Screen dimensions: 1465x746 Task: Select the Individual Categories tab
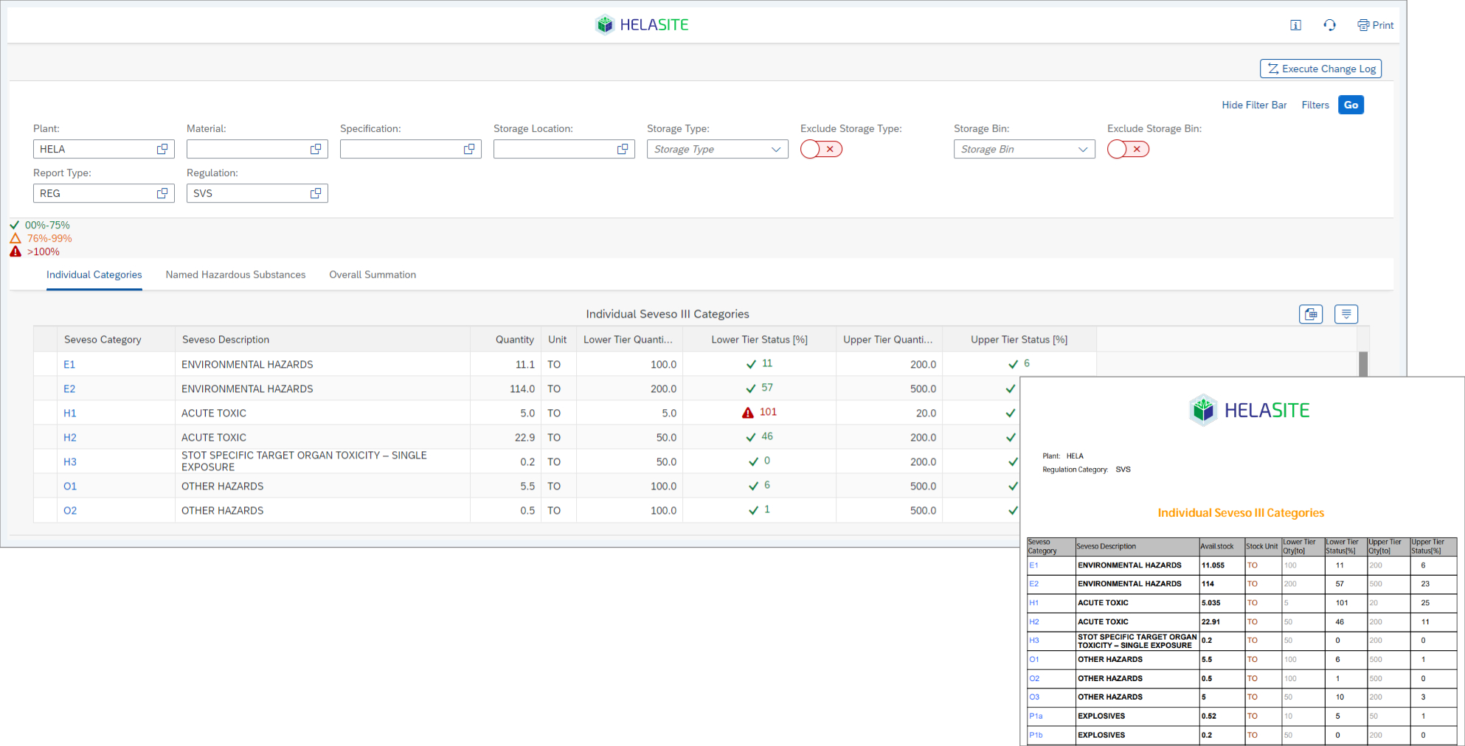[x=94, y=274]
